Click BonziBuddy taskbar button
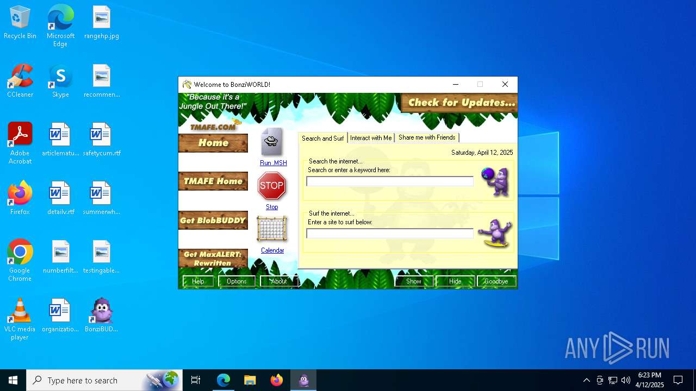The height and width of the screenshot is (391, 696). pos(303,380)
